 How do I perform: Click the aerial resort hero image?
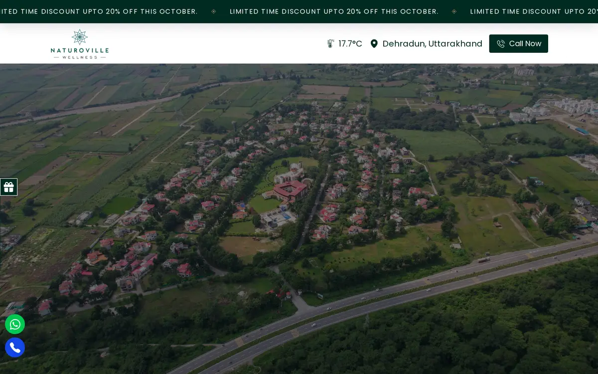pos(299,218)
